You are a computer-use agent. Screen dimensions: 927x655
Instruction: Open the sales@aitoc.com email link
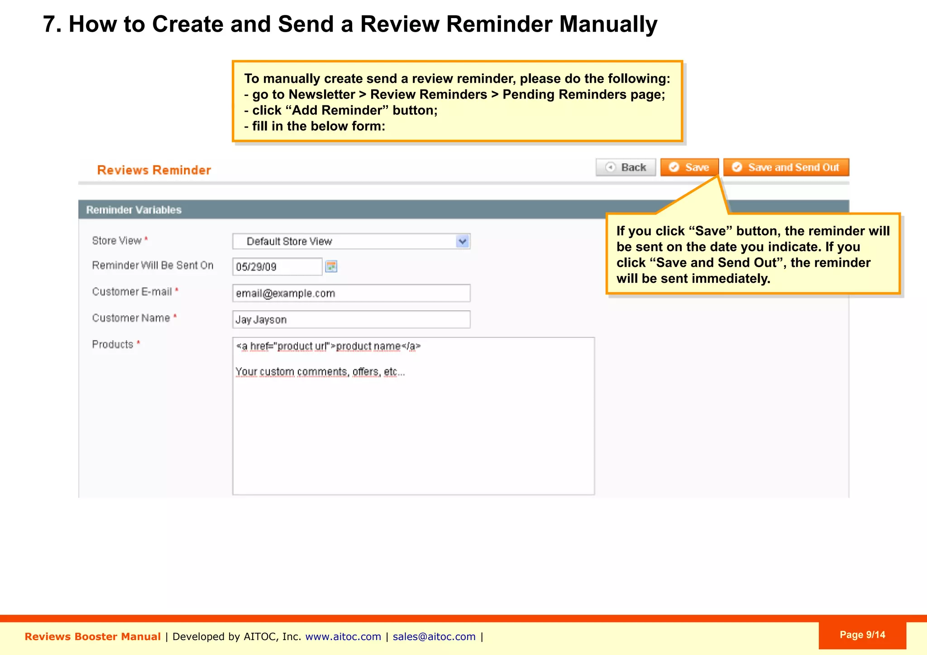click(434, 636)
